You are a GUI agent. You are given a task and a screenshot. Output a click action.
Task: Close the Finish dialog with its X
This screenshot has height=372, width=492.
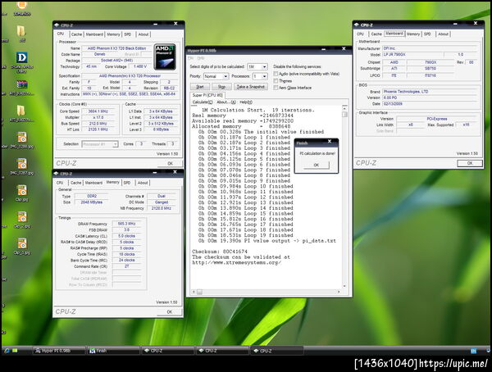coord(330,142)
